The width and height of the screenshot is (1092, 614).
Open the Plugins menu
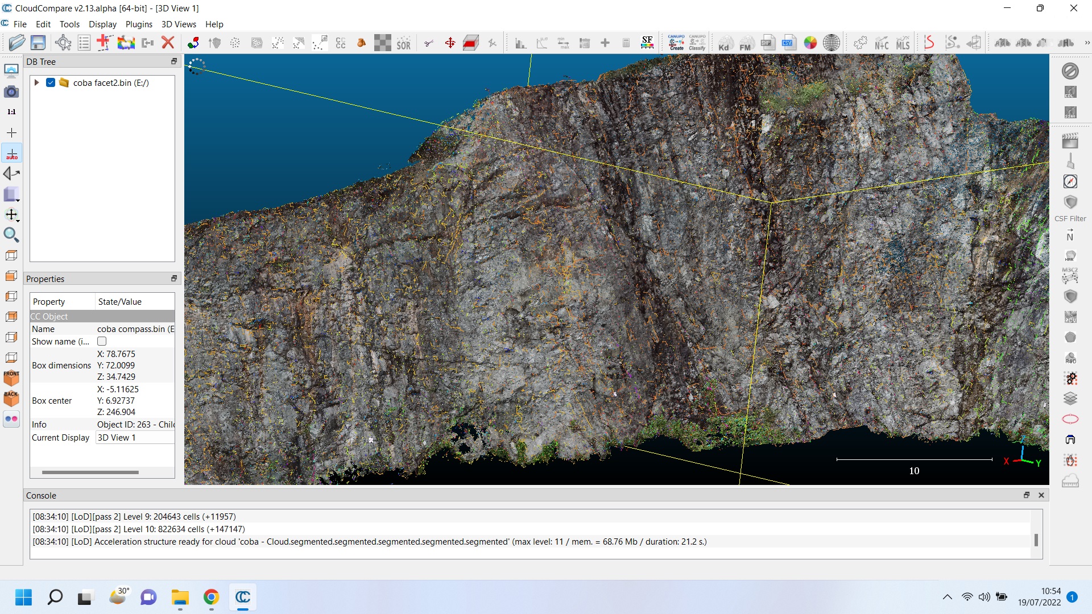click(137, 24)
